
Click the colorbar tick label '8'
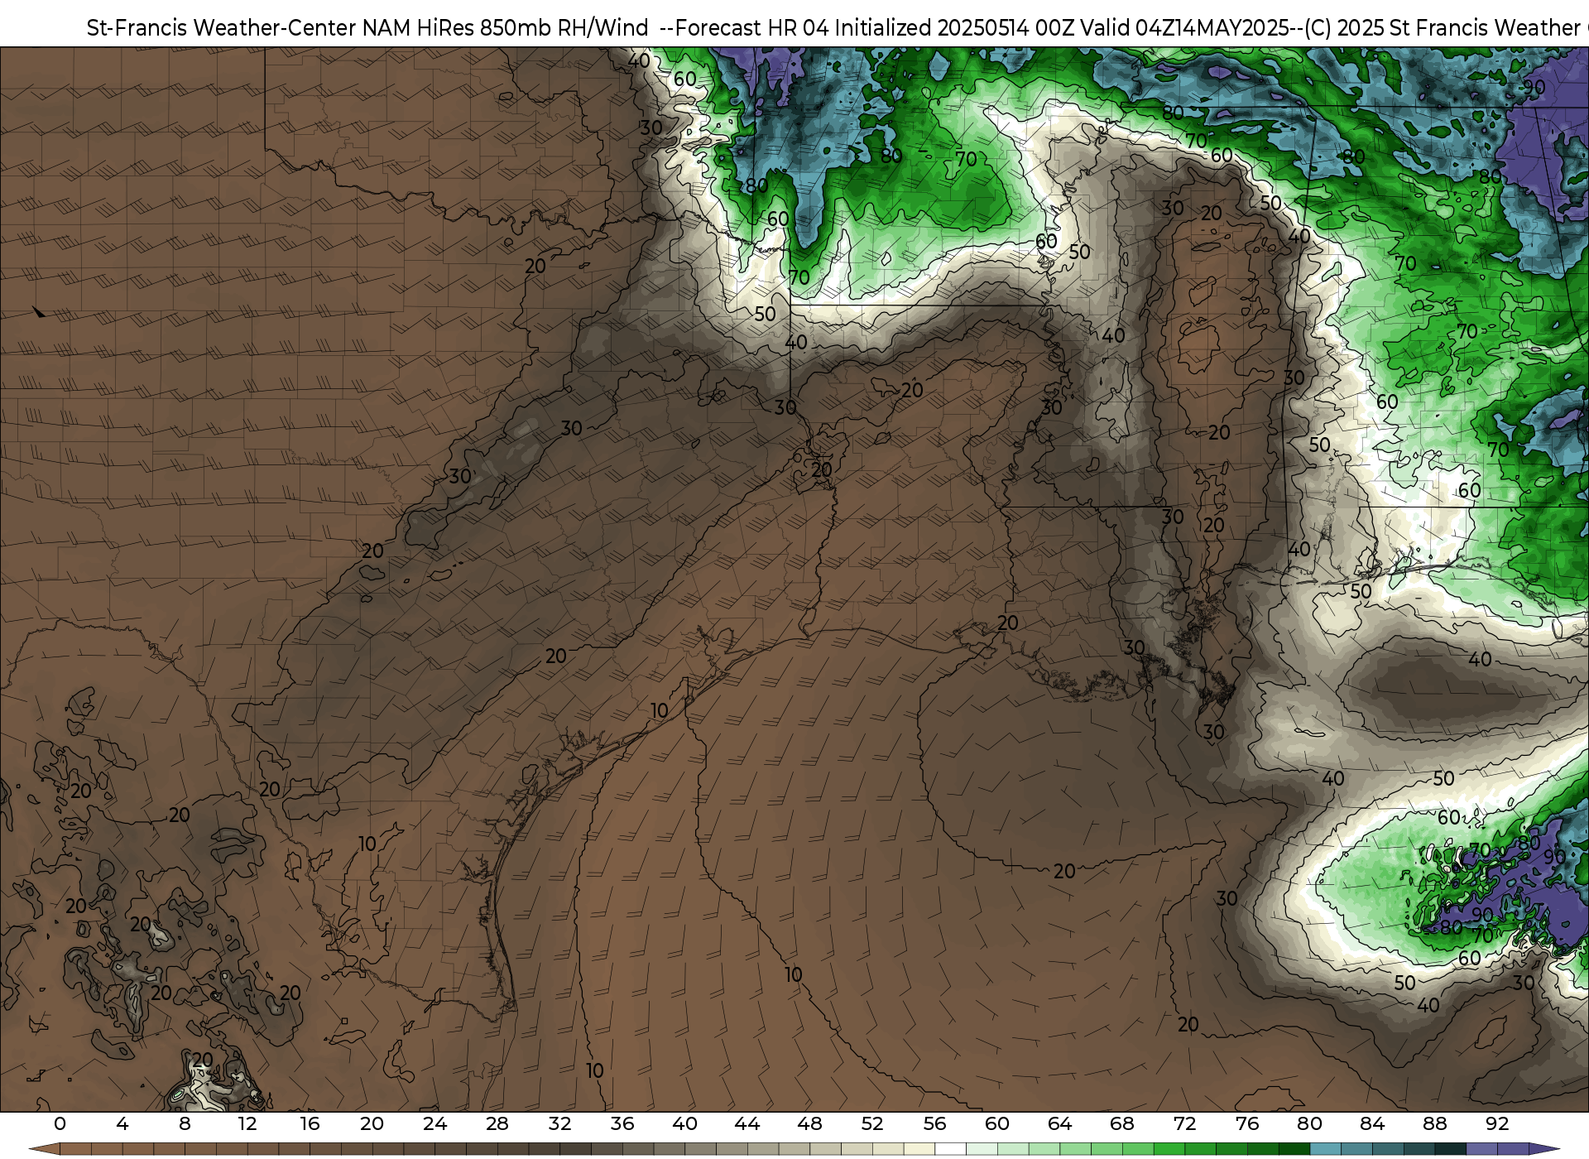pos(185,1123)
